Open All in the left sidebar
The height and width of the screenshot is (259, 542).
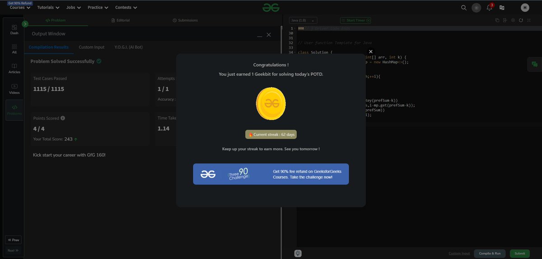14,49
